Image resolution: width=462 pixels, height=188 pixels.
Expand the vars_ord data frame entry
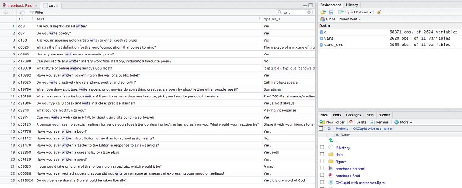coord(321,45)
